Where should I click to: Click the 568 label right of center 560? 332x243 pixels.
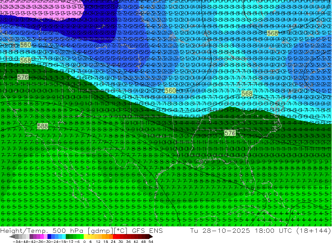[247, 93]
